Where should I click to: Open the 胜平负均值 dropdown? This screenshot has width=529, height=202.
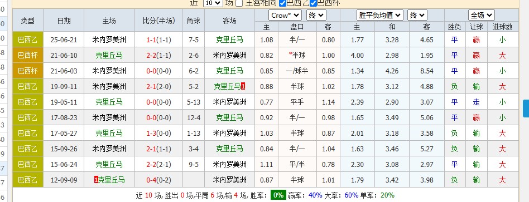[x=380, y=15]
